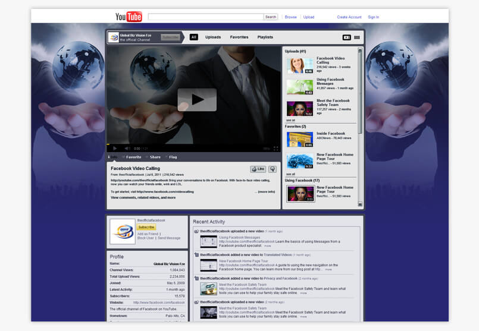Click inside the YouTube search field

point(206,17)
